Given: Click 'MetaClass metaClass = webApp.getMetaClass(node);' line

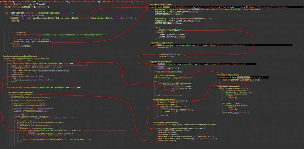Looking at the screenshot, I should coord(174,78).
